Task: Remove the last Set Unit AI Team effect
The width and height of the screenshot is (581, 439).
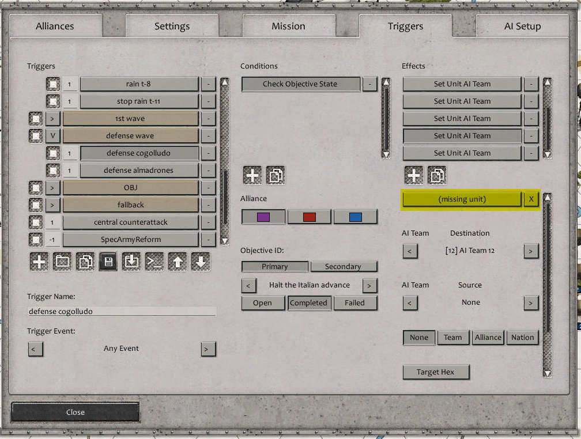Action: [531, 153]
